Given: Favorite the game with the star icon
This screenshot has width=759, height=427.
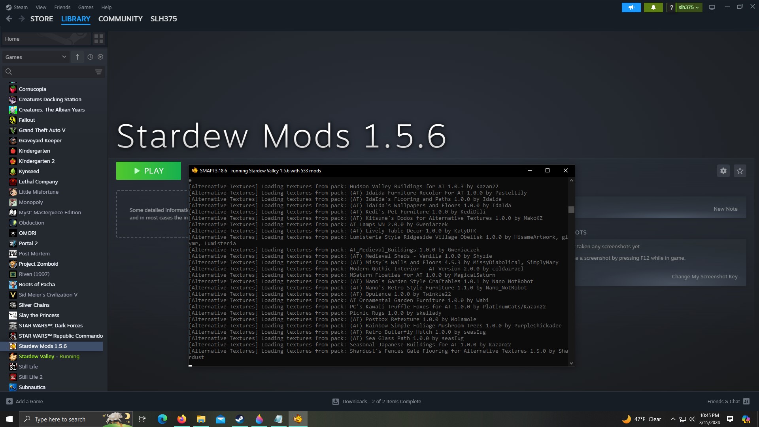Looking at the screenshot, I should [740, 171].
